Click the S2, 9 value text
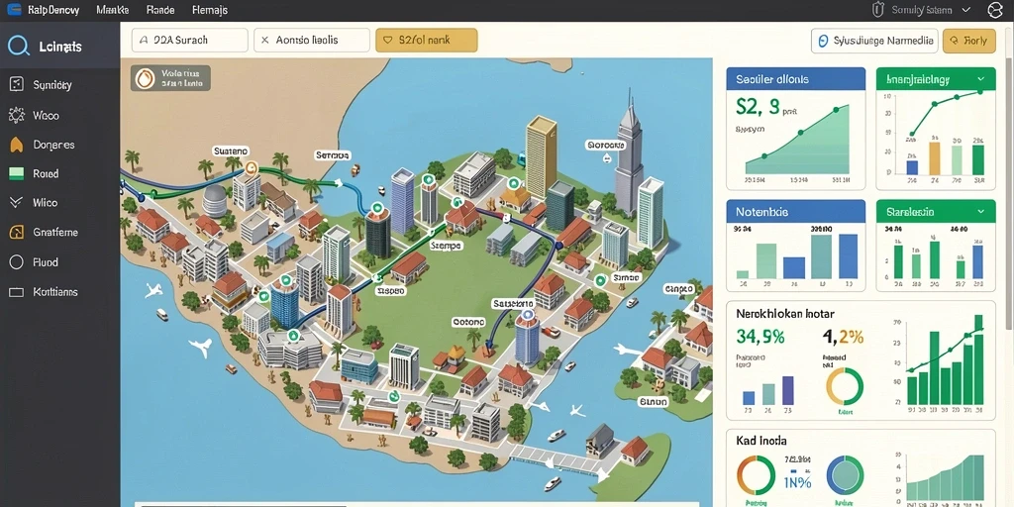The width and height of the screenshot is (1014, 507). 758,105
